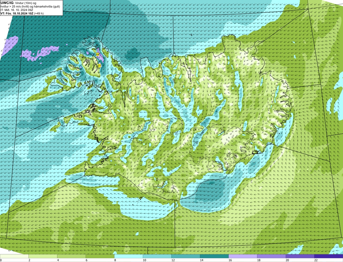
Task: Click the legend scale label '20'
Action: (287, 260)
